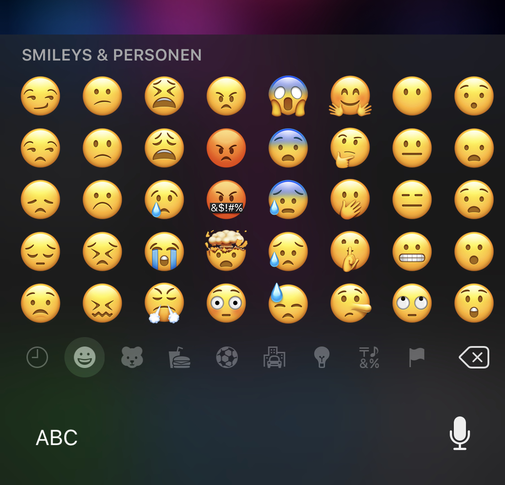
Task: Switch to flags category tab
Action: (417, 357)
